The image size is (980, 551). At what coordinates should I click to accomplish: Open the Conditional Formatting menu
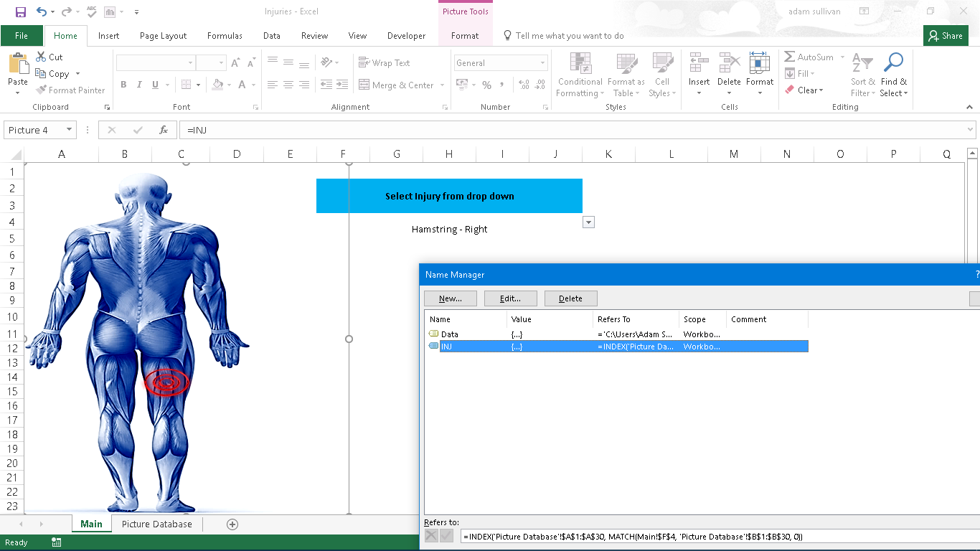(580, 75)
